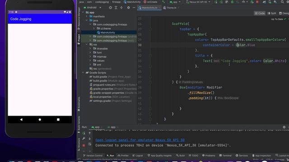This screenshot has width=289, height=162.
Task: Click MainActivity breadcrumb in navigation bar
Action: click(x=132, y=2)
